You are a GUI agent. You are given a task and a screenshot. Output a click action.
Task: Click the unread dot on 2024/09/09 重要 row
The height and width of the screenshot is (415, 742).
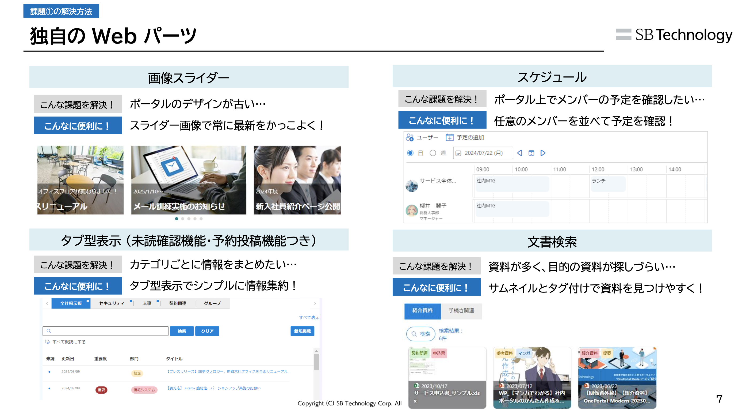[49, 389]
